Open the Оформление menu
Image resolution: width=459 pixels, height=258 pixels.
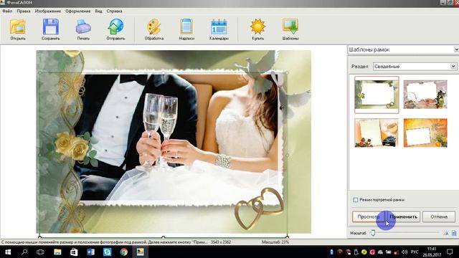click(x=78, y=11)
